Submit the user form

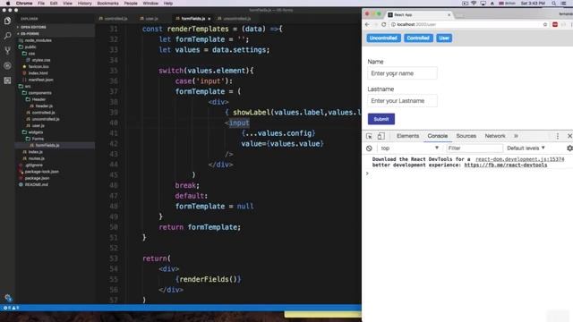381,119
